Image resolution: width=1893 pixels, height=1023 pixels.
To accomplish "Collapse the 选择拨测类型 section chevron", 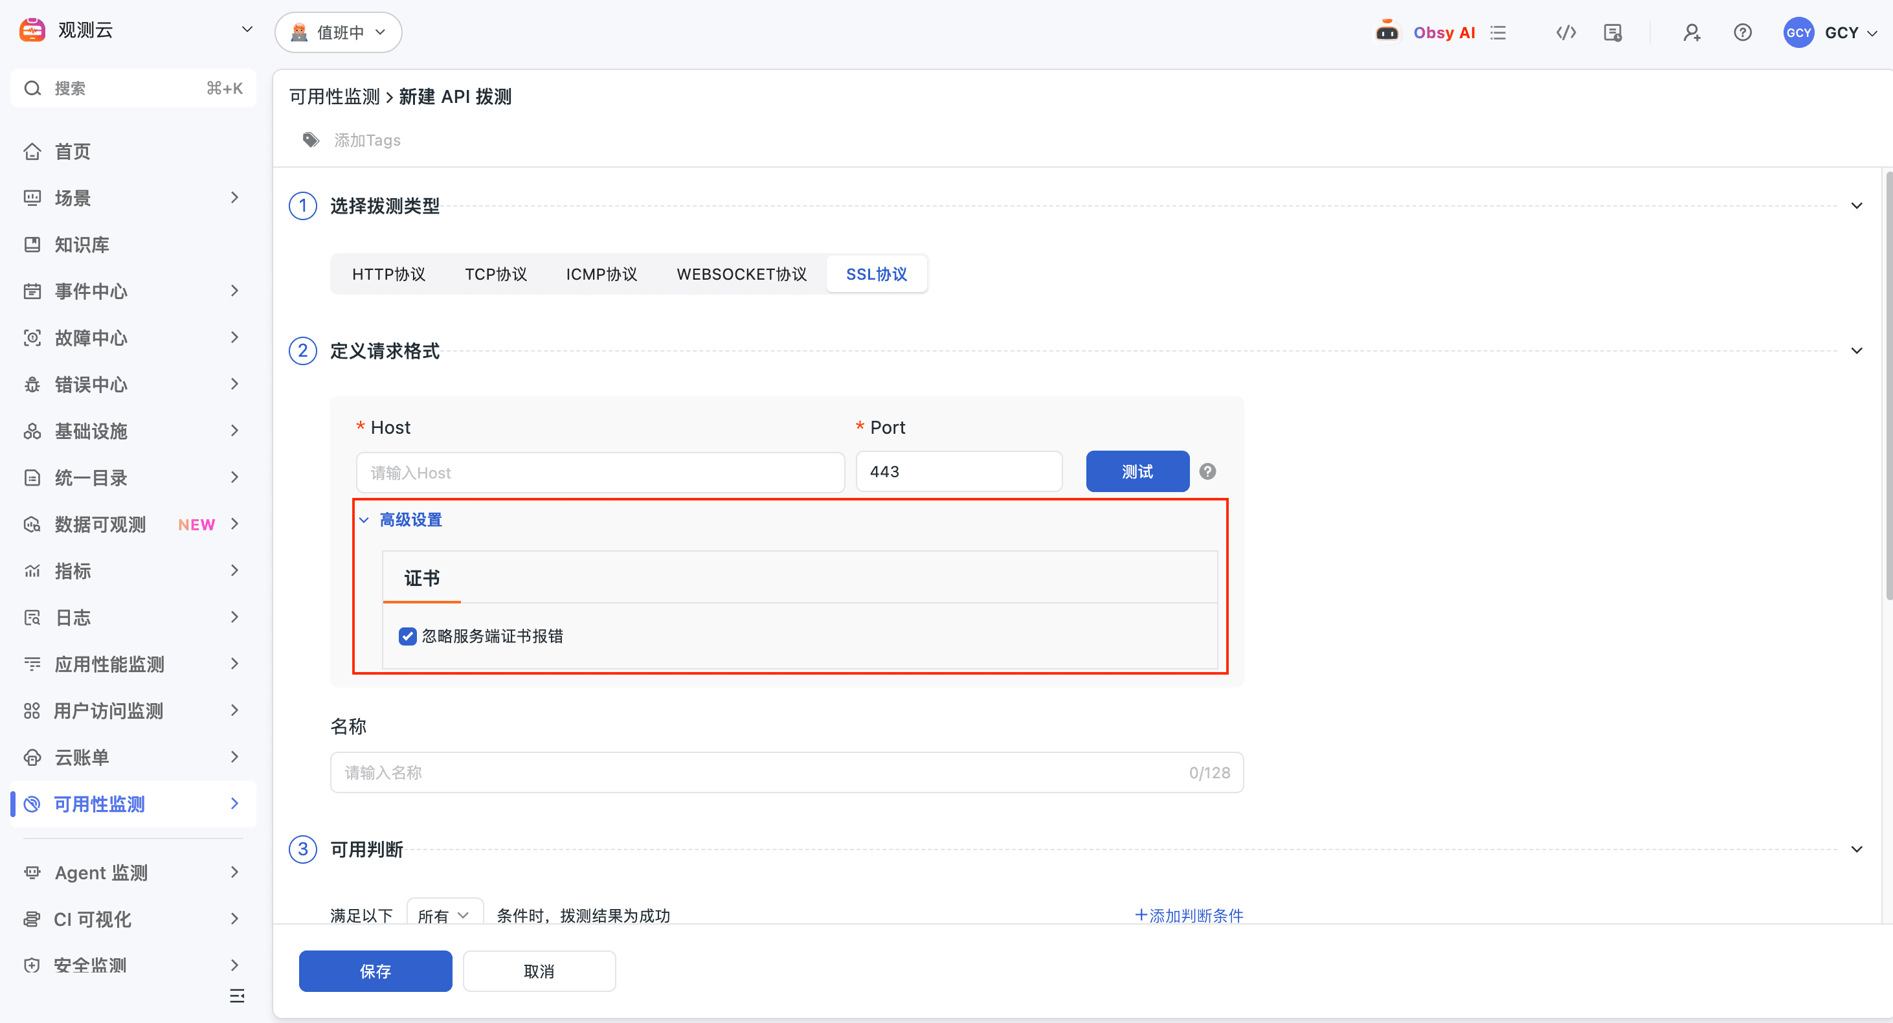I will [x=1856, y=206].
